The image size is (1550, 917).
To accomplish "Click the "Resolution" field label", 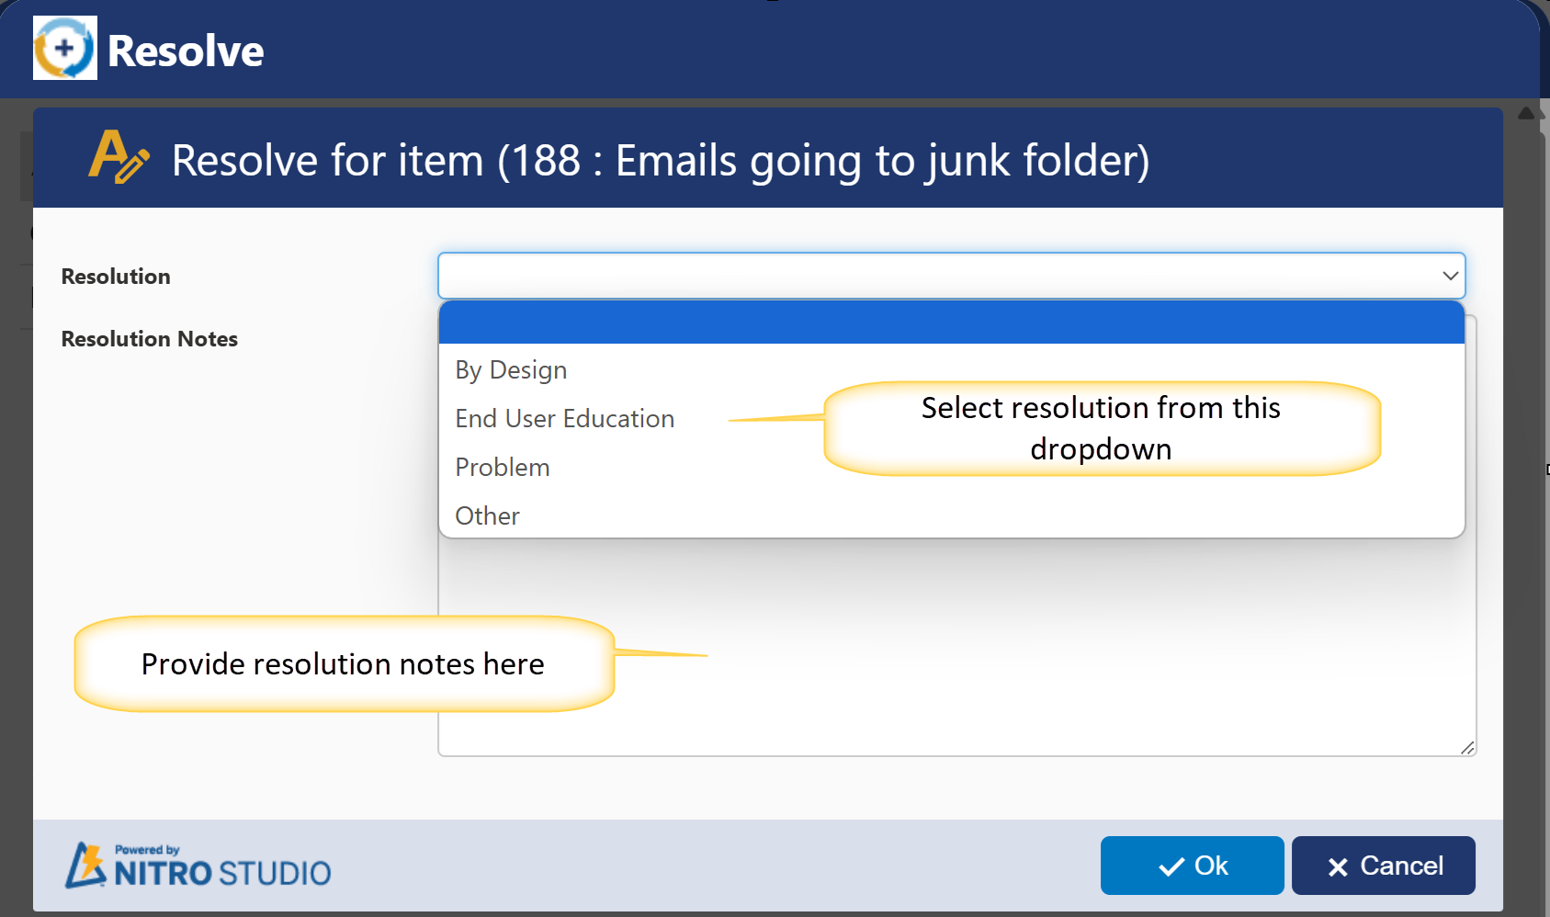I will point(116,277).
